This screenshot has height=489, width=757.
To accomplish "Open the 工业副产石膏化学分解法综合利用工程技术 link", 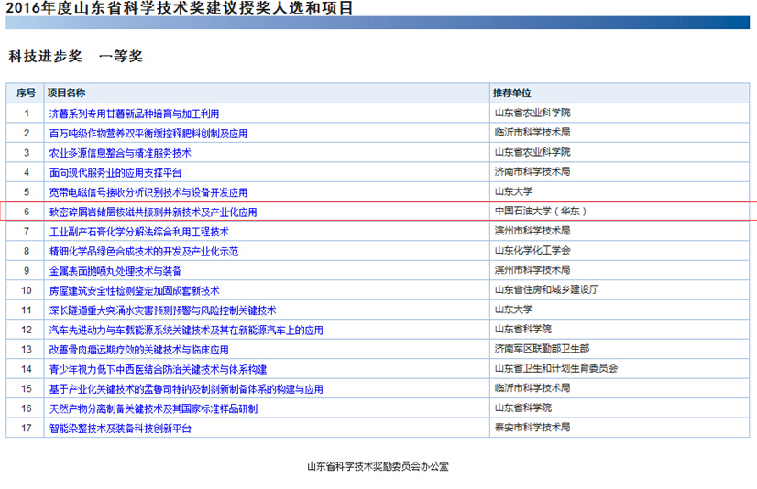I will [139, 232].
